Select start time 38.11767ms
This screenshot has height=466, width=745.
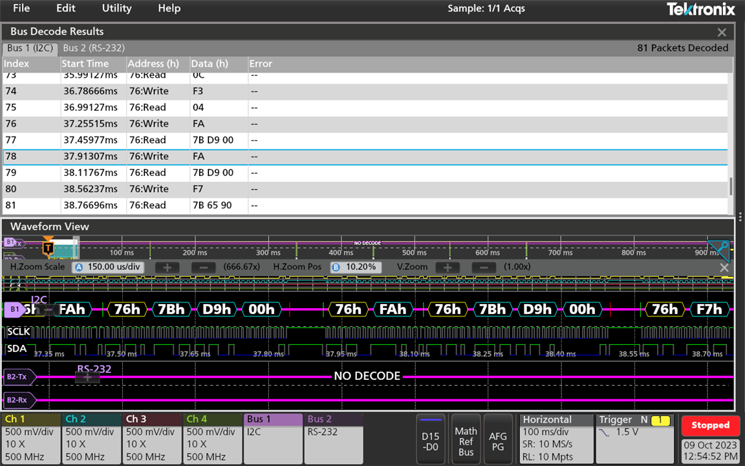91,173
